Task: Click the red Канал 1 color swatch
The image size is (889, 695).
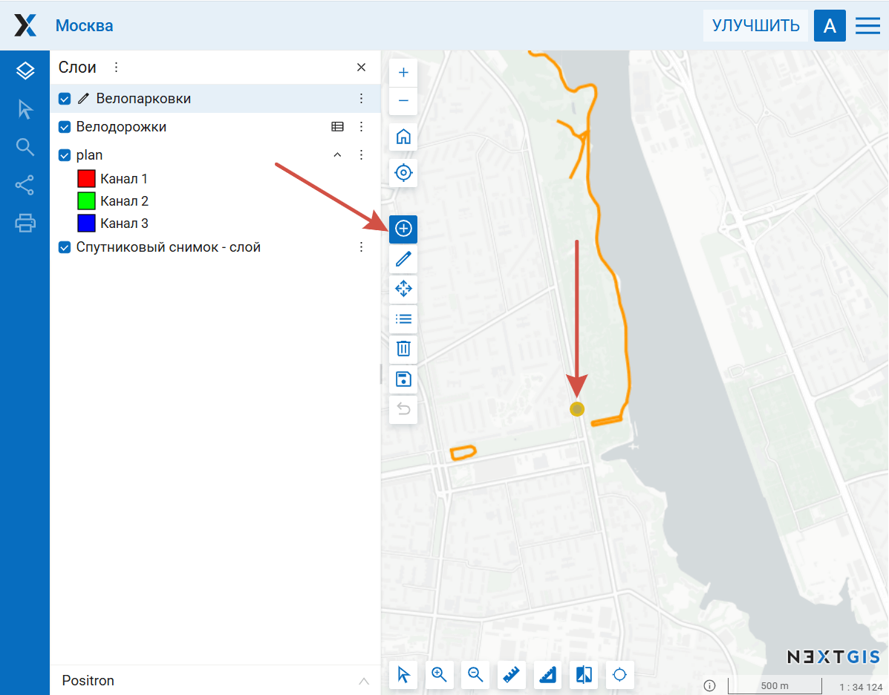Action: 87,179
